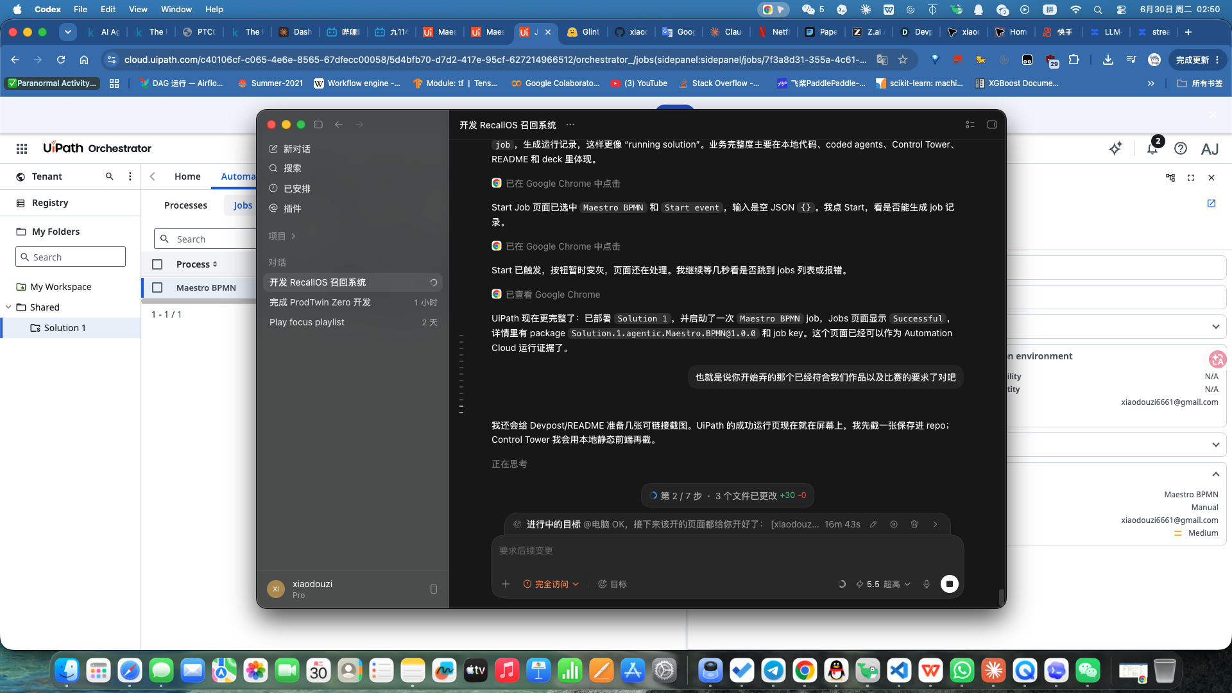Open Tenant more options vertical dots

point(130,176)
